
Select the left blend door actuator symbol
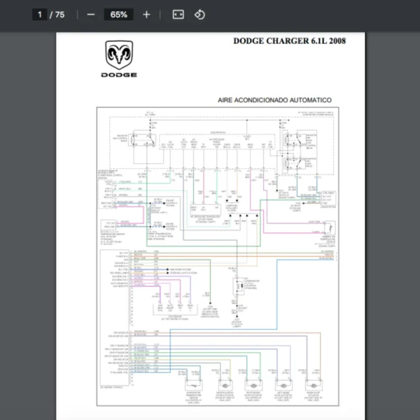(x=283, y=385)
